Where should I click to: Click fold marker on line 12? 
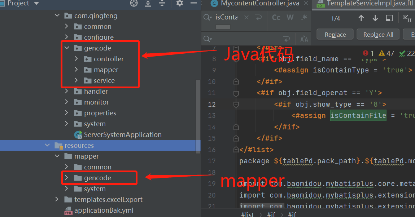pos(236,105)
